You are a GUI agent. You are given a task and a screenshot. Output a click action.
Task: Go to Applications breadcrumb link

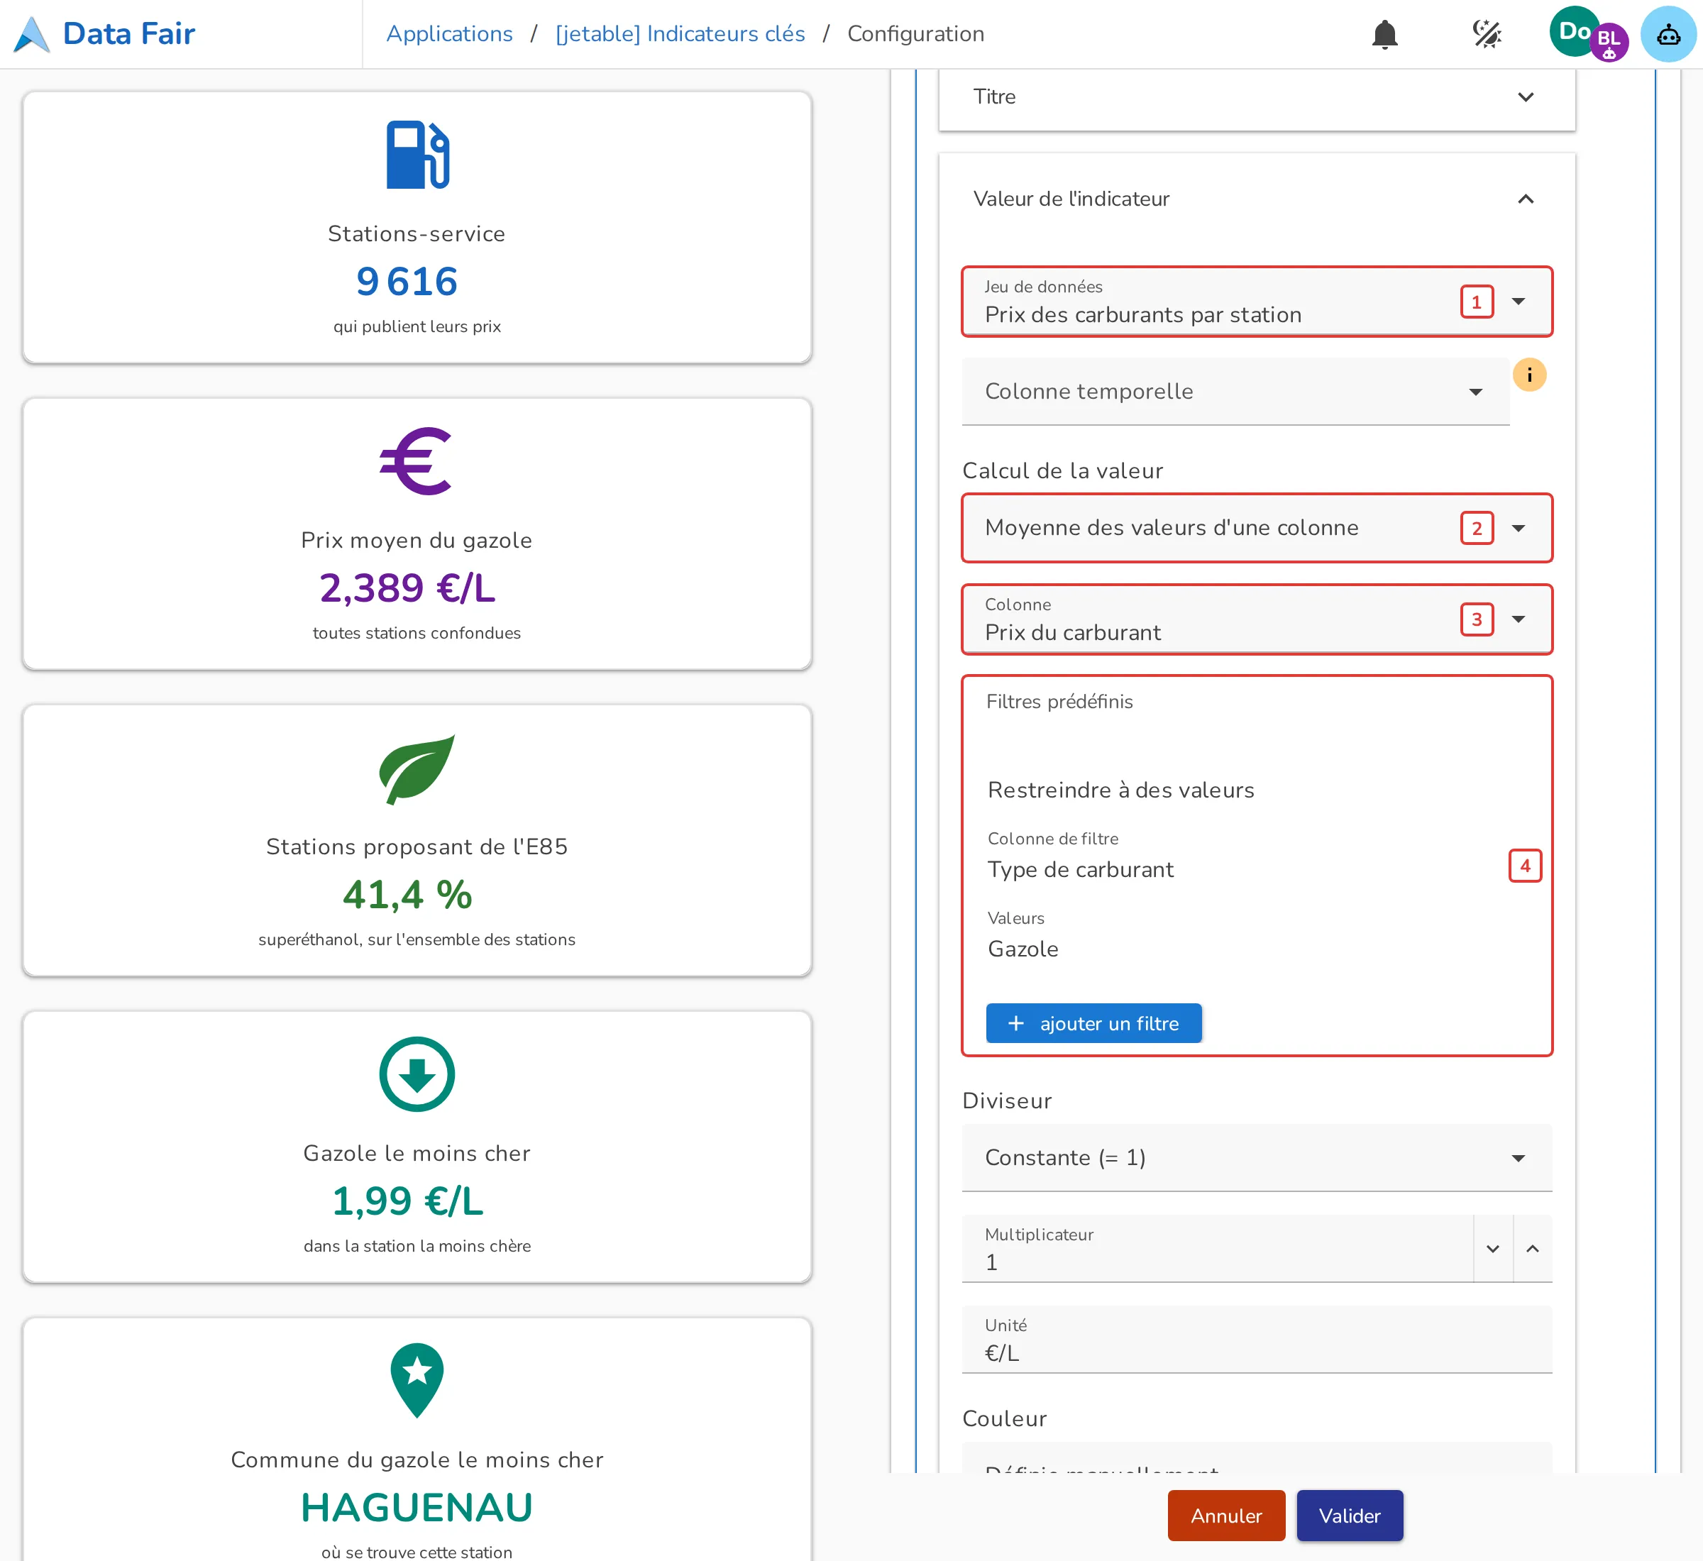[449, 34]
